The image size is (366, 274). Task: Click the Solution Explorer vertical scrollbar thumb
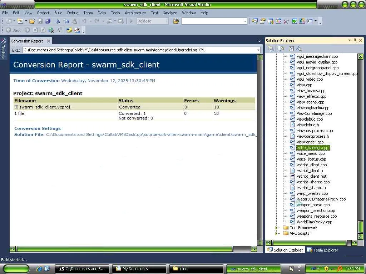coord(360,226)
